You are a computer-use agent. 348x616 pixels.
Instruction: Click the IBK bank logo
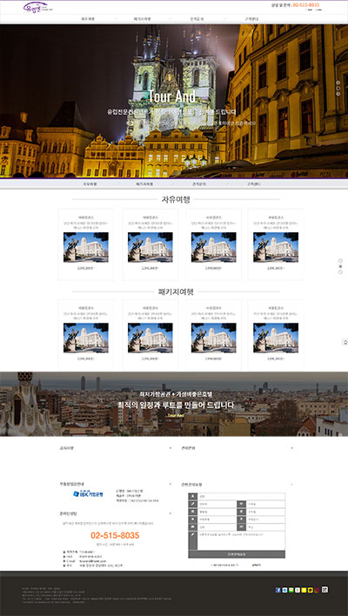[x=88, y=494]
